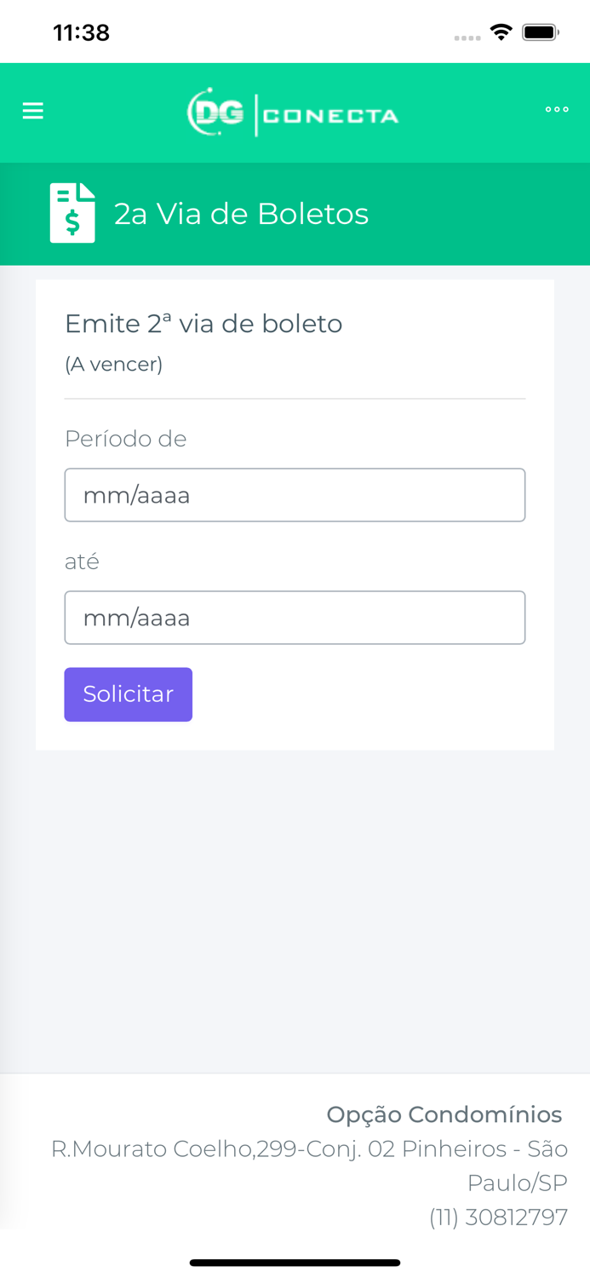The height and width of the screenshot is (1278, 590).
Task: Open the hamburger navigation menu
Action: tap(32, 111)
